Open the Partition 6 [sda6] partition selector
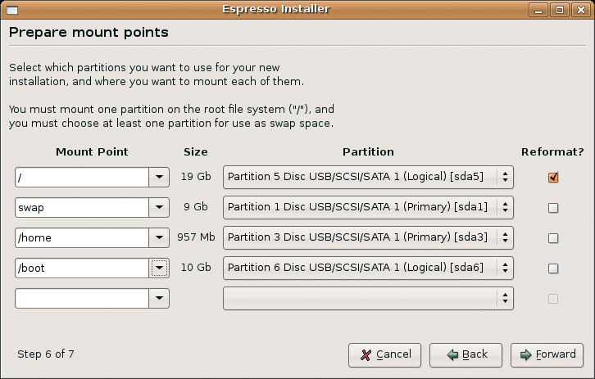Viewport: 595px width, 379px height. 368,268
